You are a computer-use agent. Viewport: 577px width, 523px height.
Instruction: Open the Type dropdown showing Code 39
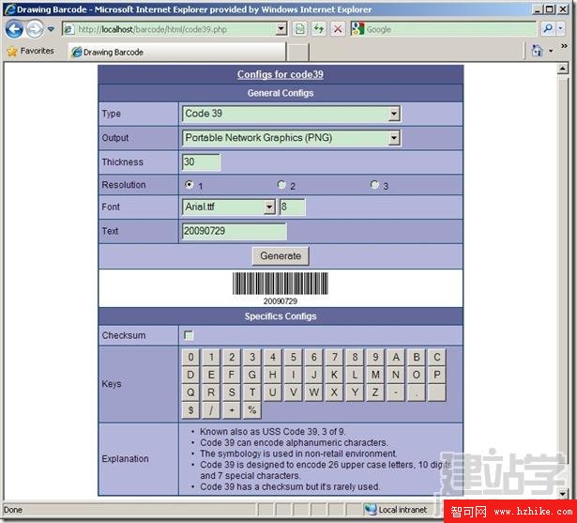coord(291,114)
